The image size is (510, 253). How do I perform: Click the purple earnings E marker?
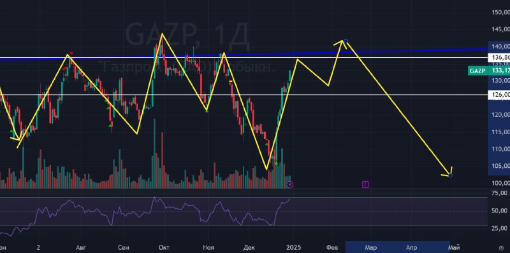pos(365,184)
